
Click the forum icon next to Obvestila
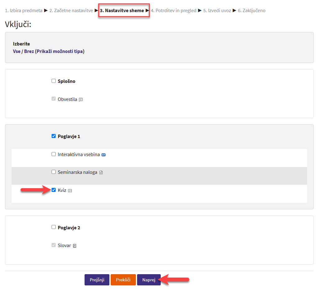pos(81,100)
